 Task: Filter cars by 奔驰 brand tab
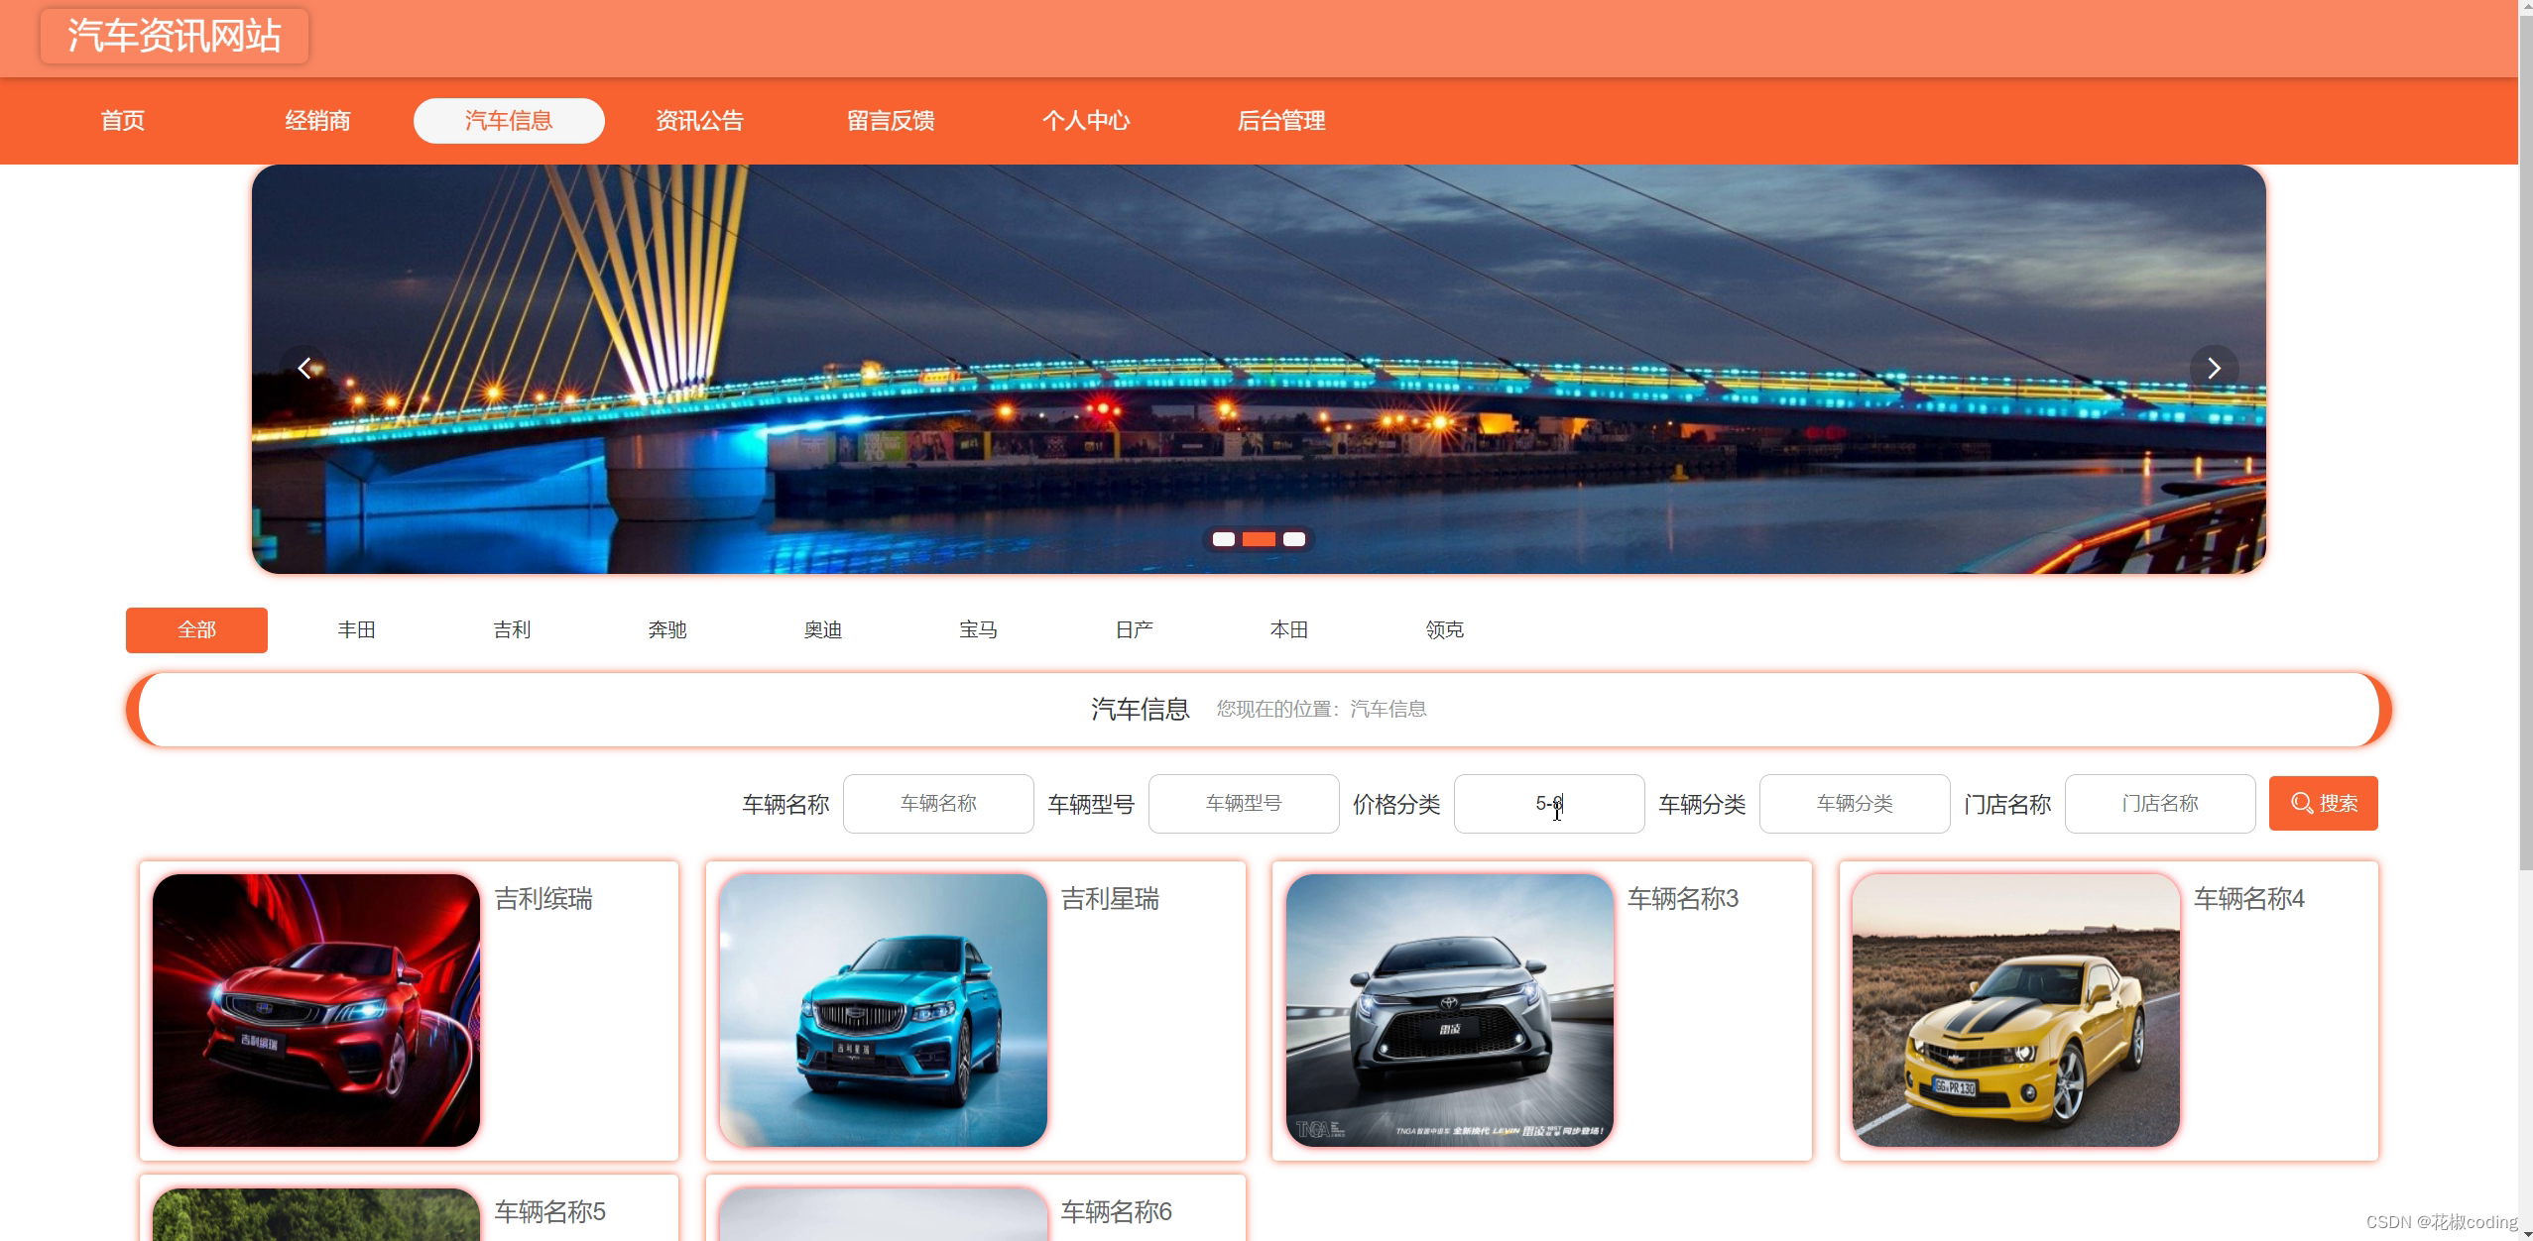click(x=666, y=629)
